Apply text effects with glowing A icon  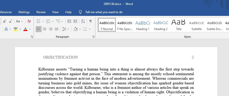click(6, 29)
